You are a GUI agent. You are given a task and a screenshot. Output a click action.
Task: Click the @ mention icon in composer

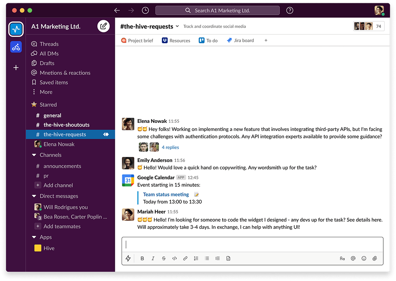pos(353,258)
